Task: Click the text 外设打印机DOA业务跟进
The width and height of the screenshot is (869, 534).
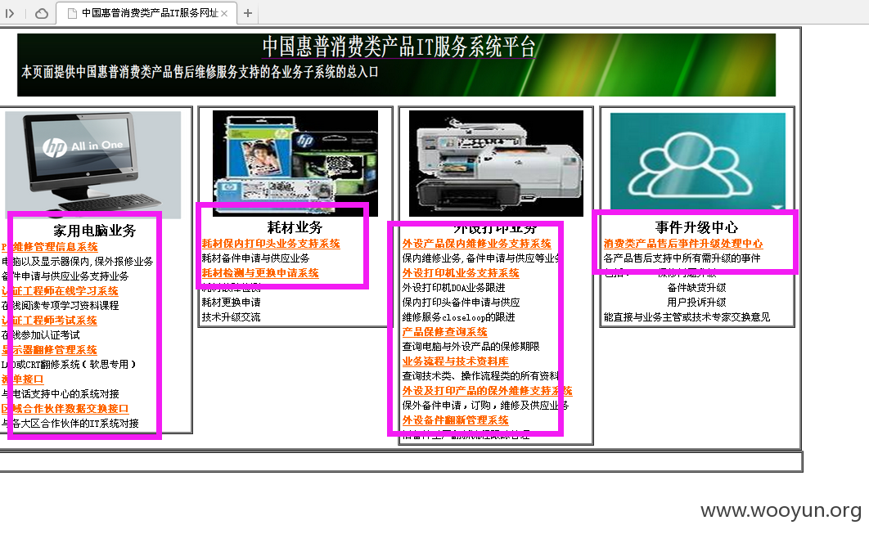Action: pyautogui.click(x=454, y=288)
